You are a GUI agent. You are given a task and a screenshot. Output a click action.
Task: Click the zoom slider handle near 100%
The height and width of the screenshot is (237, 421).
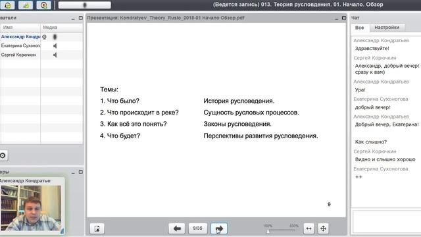pos(268,231)
